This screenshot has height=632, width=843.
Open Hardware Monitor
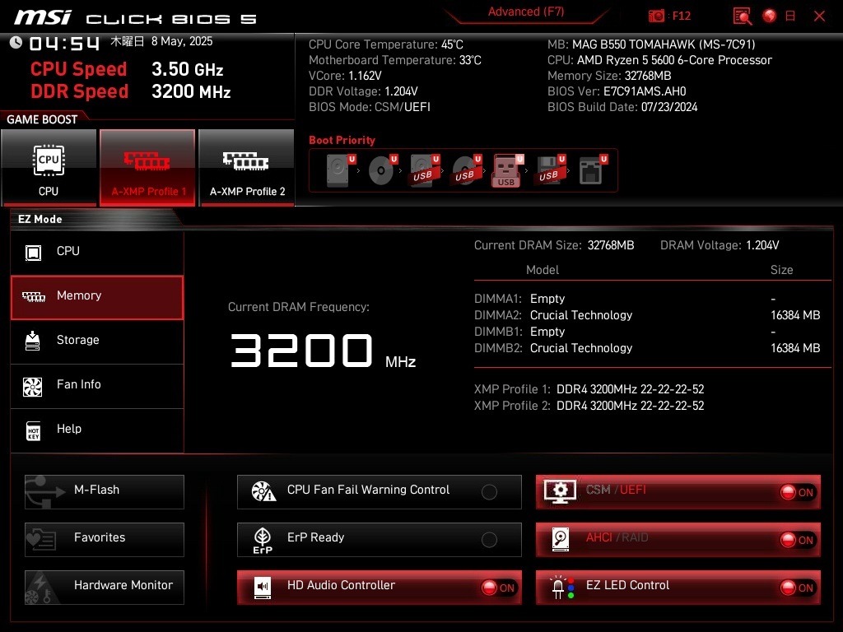point(105,587)
